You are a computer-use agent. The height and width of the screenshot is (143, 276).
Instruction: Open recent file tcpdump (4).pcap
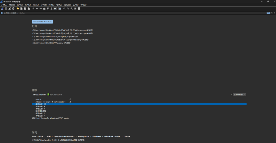55,36
